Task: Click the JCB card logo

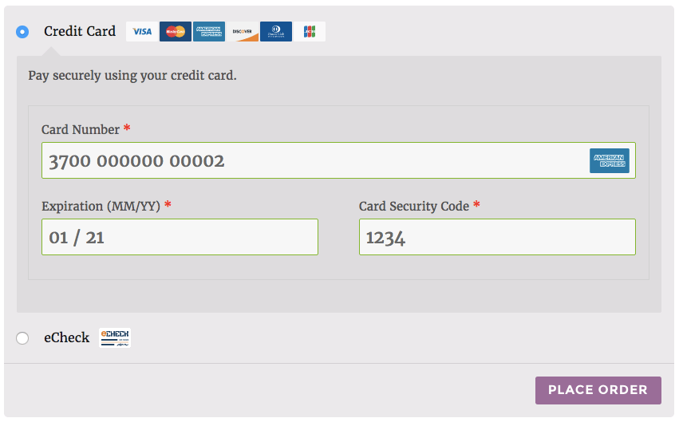Action: click(310, 32)
